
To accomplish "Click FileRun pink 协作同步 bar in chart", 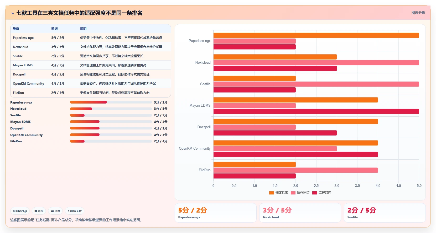I will coord(296,170).
